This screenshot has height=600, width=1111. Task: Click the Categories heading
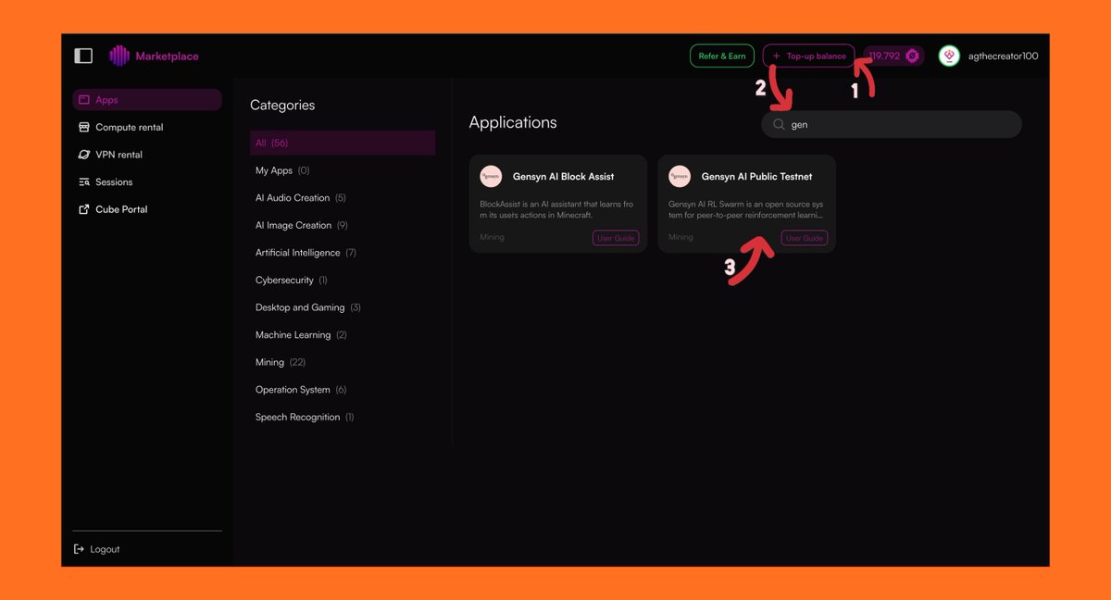[282, 106]
